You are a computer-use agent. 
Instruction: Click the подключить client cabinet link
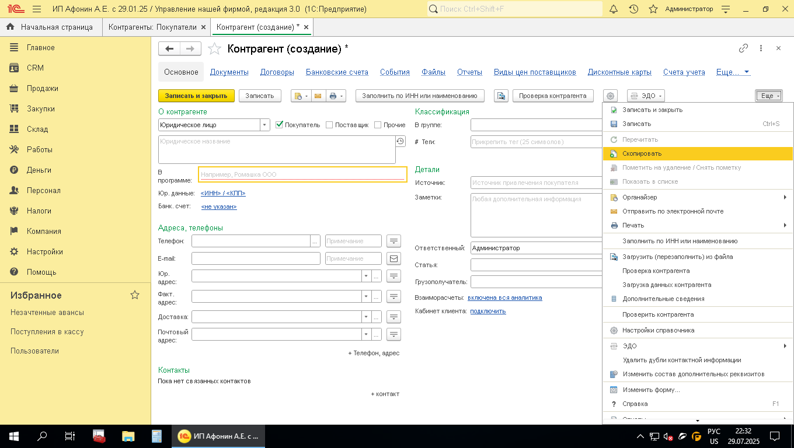488,311
